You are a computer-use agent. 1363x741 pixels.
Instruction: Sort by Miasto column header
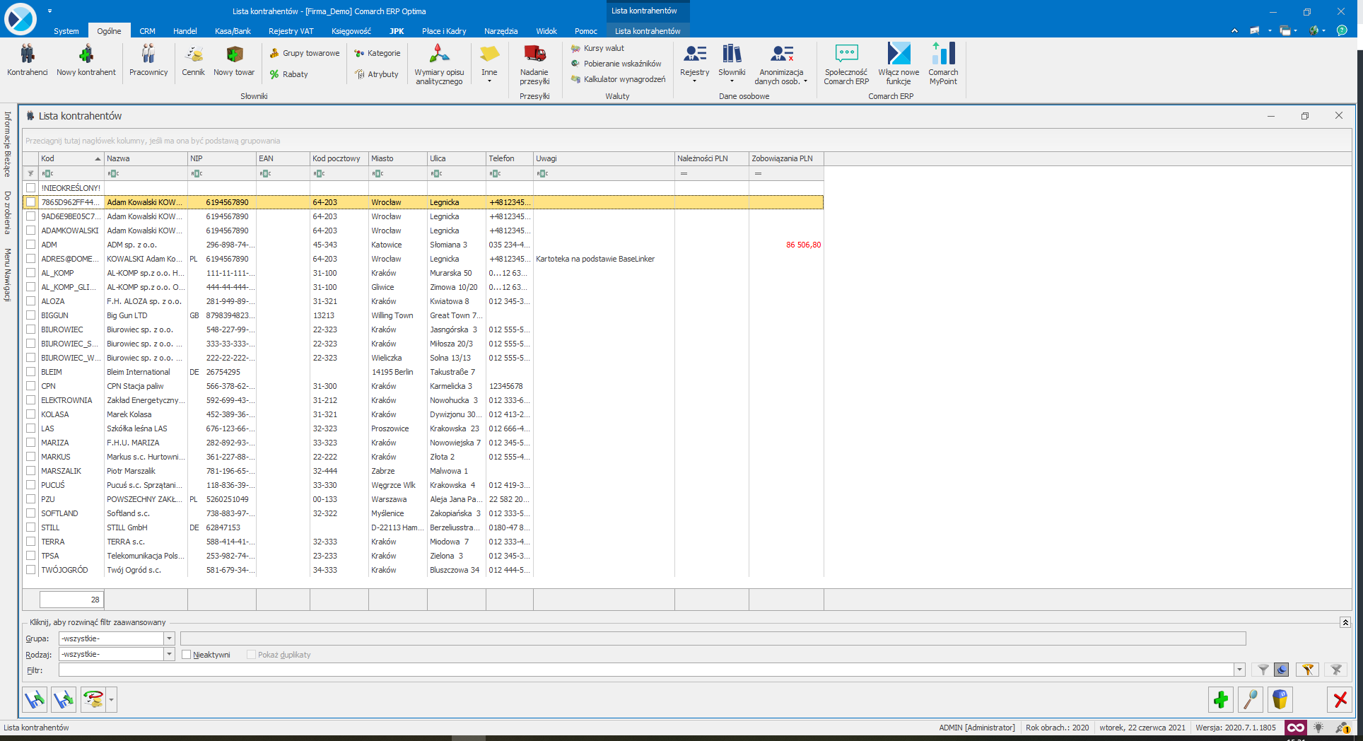397,158
